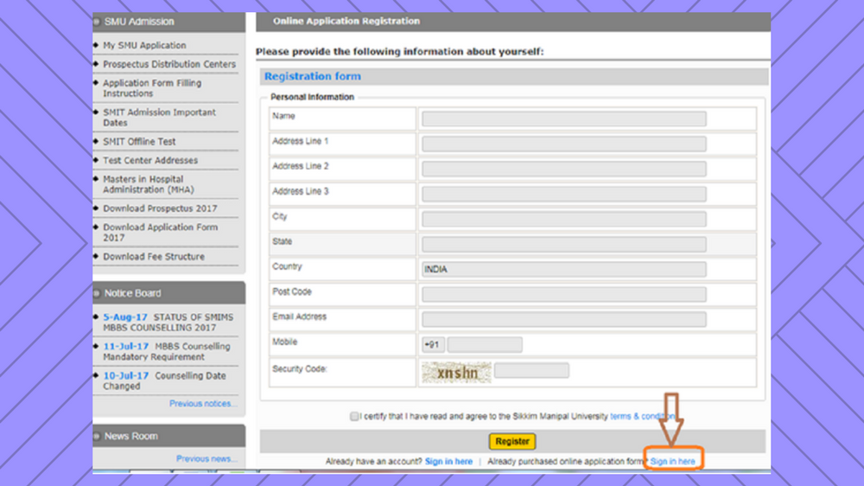This screenshot has height=486, width=864.
Task: Tick the terms agreement checkbox
Action: tap(353, 417)
